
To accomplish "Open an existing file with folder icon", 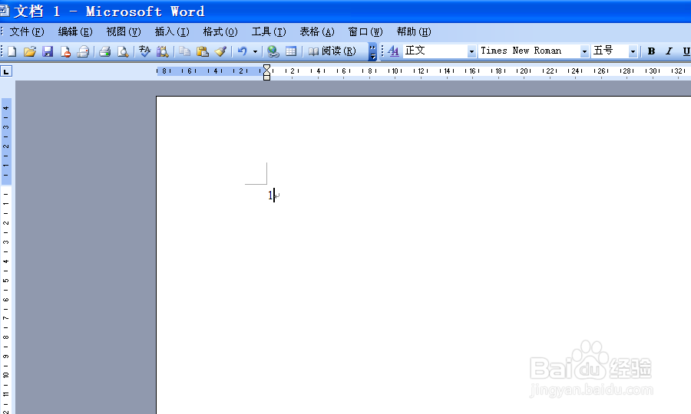I will click(x=29, y=51).
